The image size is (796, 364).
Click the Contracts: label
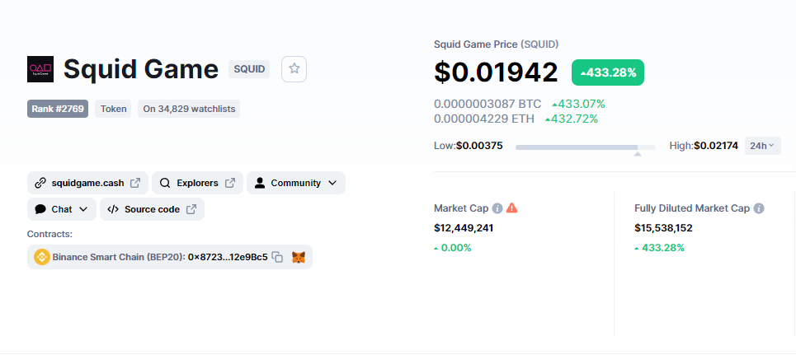coord(49,234)
